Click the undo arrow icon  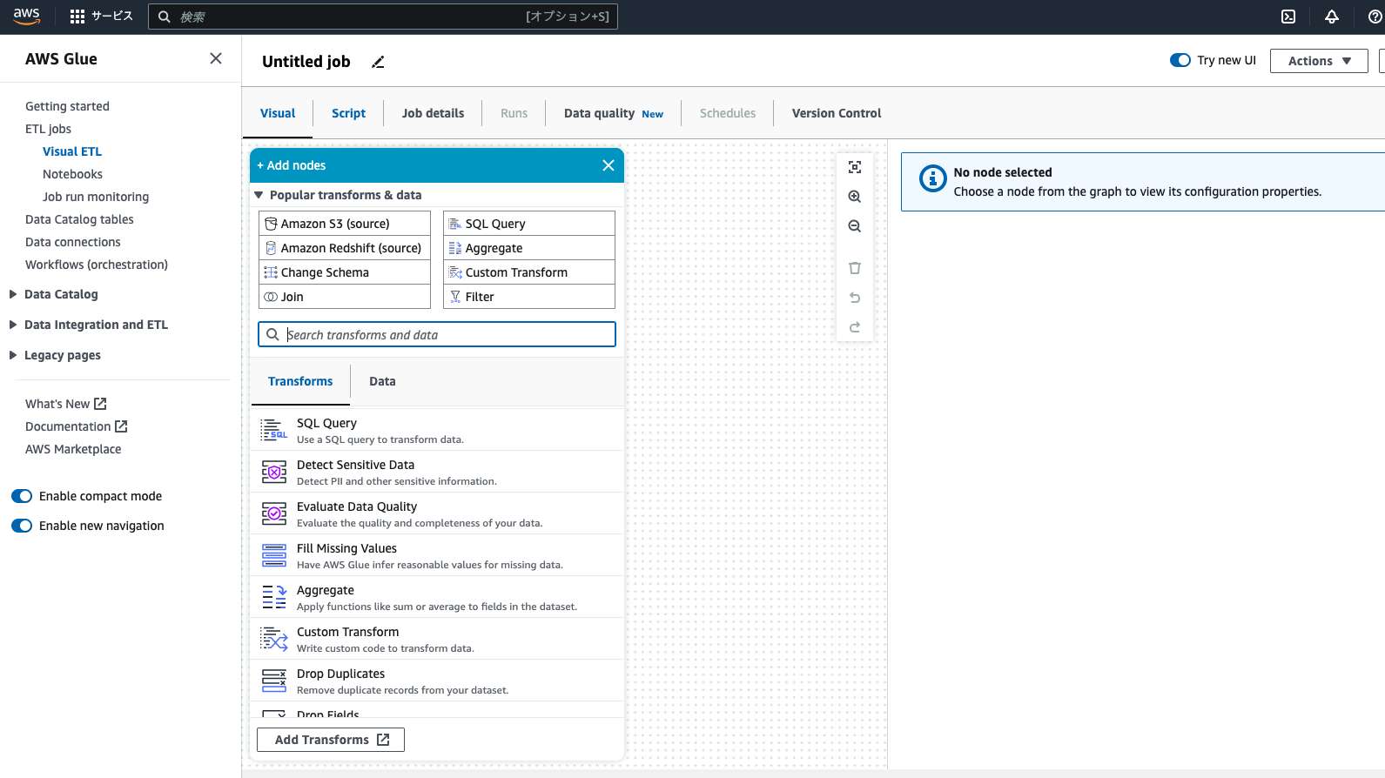(855, 298)
